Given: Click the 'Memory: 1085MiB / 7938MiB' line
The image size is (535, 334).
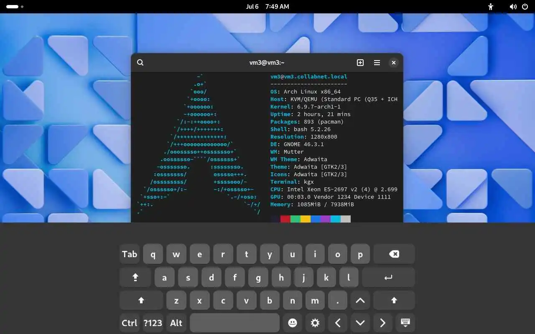Looking at the screenshot, I should [312, 204].
